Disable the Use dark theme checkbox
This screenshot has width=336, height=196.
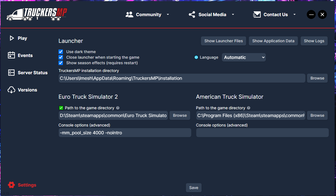tap(61, 52)
